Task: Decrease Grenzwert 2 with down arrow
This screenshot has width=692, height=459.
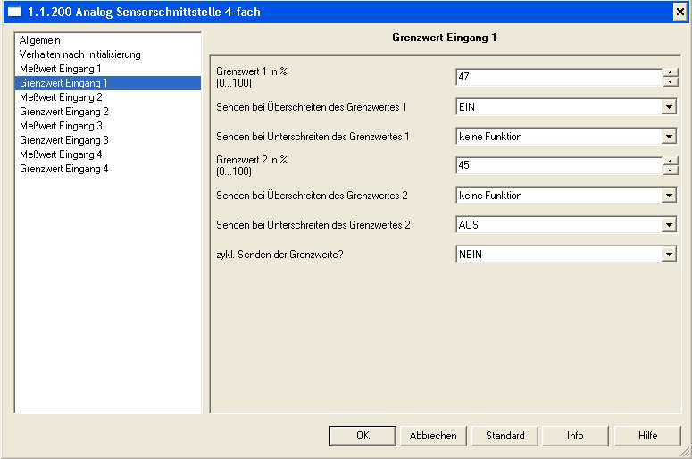Action: (670, 171)
